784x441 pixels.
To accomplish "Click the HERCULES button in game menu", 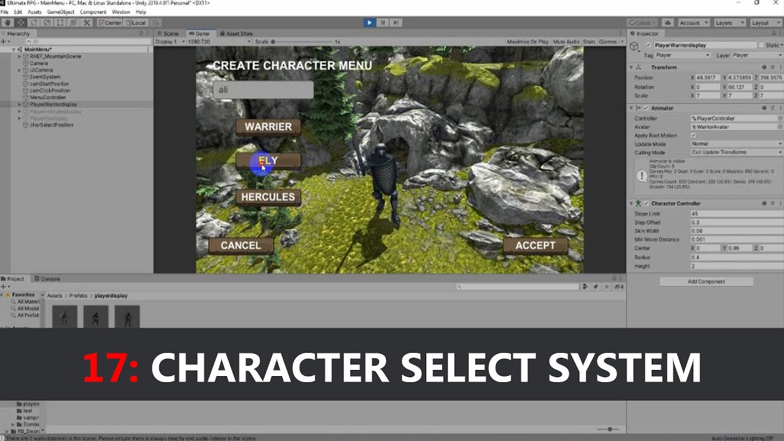I will (268, 197).
